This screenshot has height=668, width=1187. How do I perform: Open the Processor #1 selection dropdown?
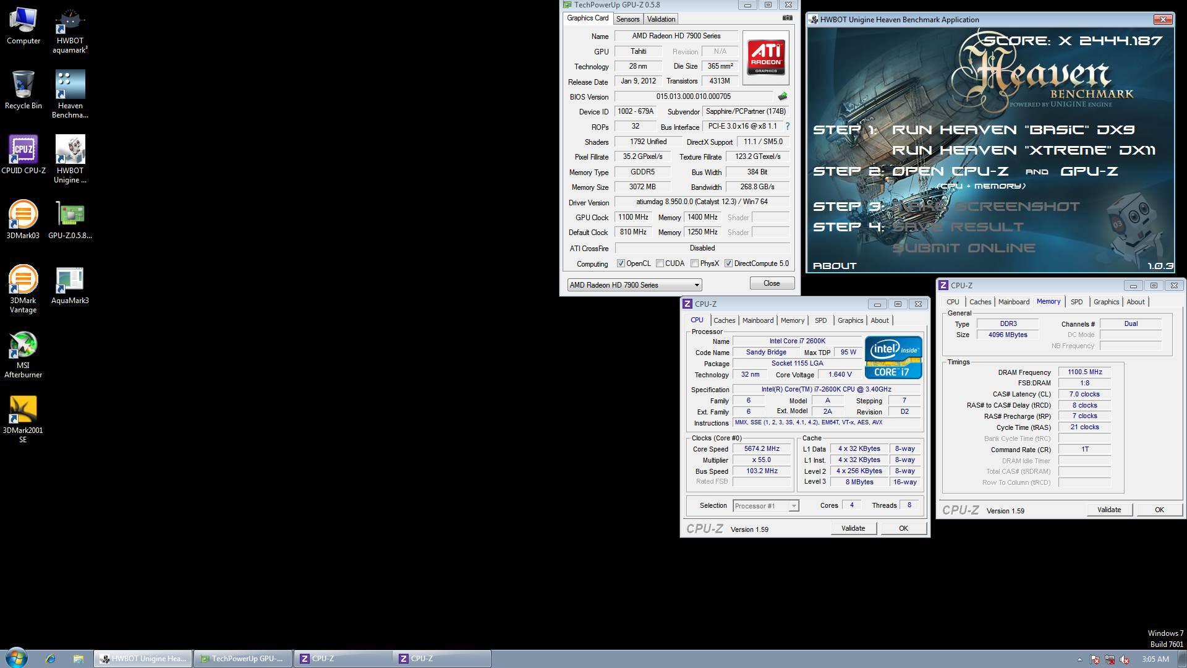click(765, 506)
